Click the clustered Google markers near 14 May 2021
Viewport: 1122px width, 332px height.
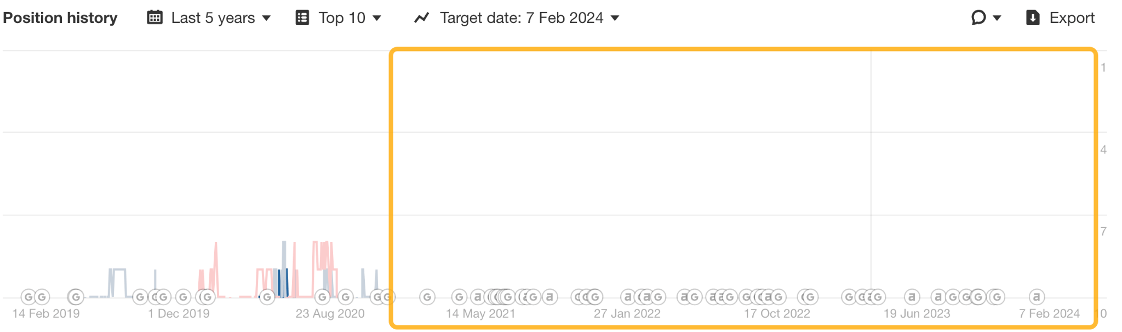(x=499, y=296)
